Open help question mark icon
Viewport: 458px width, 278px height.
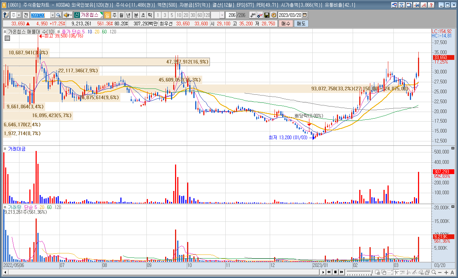coord(431,5)
